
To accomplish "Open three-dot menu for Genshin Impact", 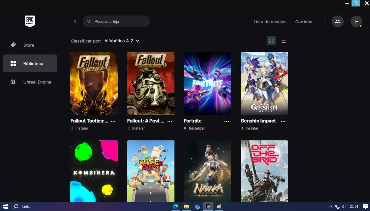I will tap(283, 121).
